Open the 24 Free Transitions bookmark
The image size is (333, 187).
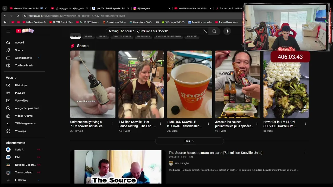click(x=34, y=22)
